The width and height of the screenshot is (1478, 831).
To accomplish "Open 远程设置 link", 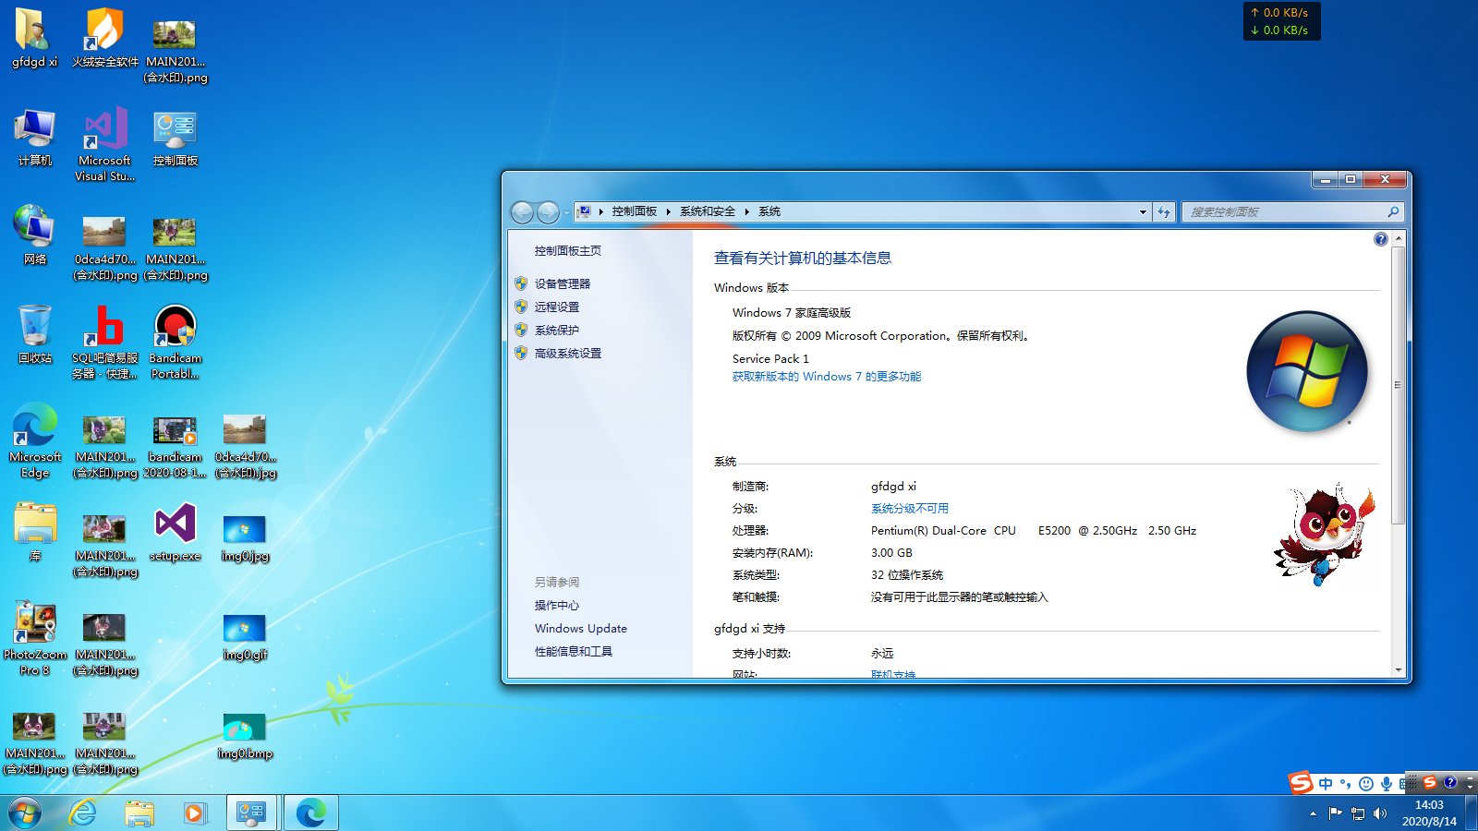I will pos(556,307).
